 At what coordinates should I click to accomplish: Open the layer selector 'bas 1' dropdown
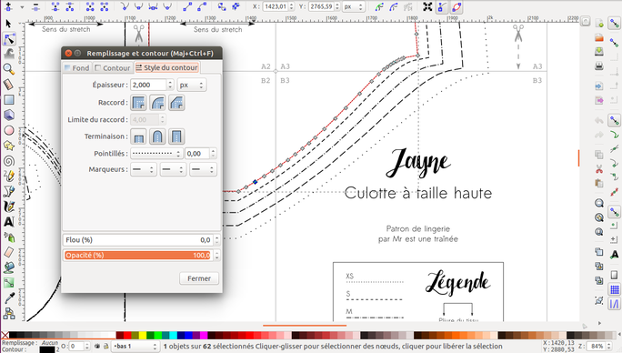[x=135, y=347]
